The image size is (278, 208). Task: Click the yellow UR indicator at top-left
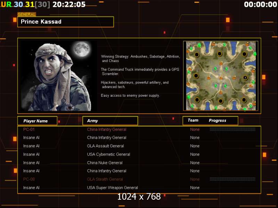click(x=6, y=5)
